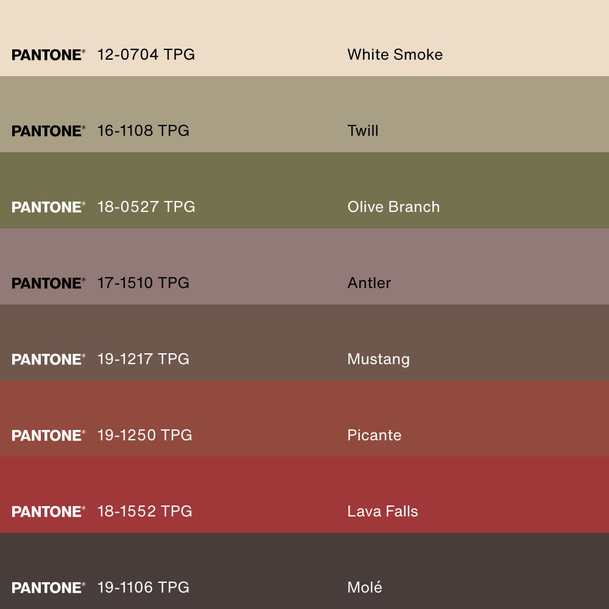The height and width of the screenshot is (609, 609).
Task: Choose the 19-1217 TPG code label
Action: pos(143,359)
